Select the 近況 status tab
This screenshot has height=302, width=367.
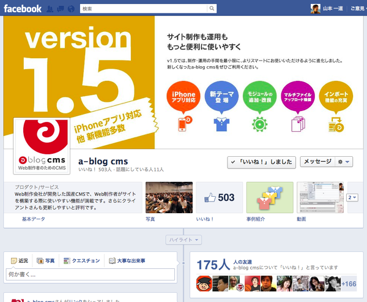pos(20,260)
